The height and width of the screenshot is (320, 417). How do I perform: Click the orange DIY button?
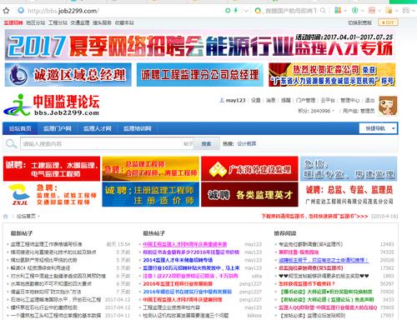click(388, 22)
